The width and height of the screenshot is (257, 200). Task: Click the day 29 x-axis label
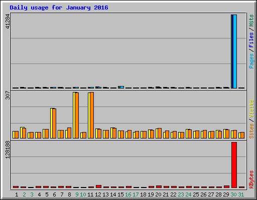[x=226, y=194]
